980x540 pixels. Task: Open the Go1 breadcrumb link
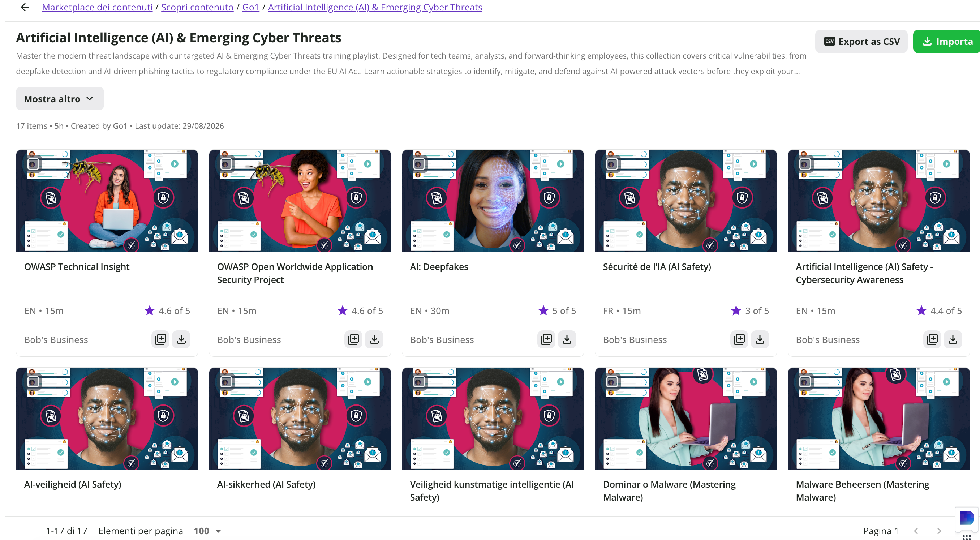[251, 7]
